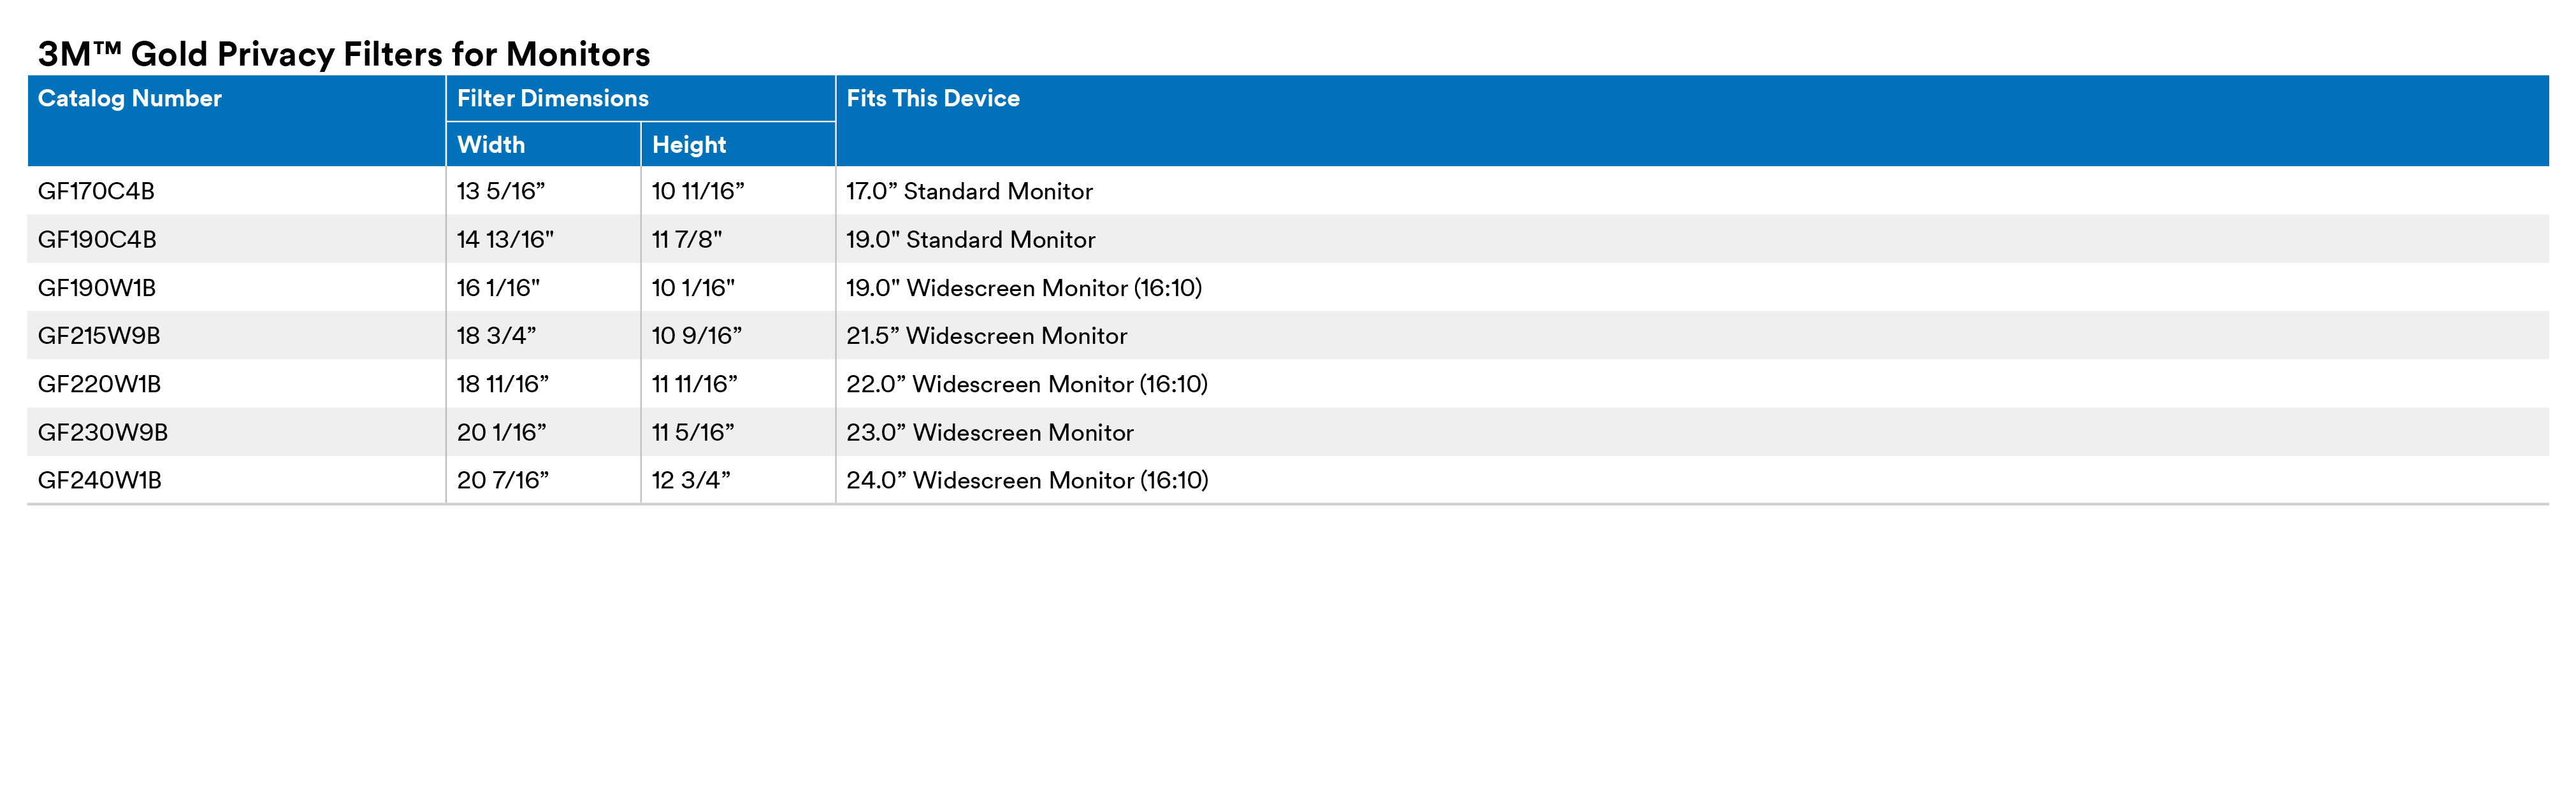Select the Fits This Device header
Viewport: 2576px width, 796px height.
[933, 99]
